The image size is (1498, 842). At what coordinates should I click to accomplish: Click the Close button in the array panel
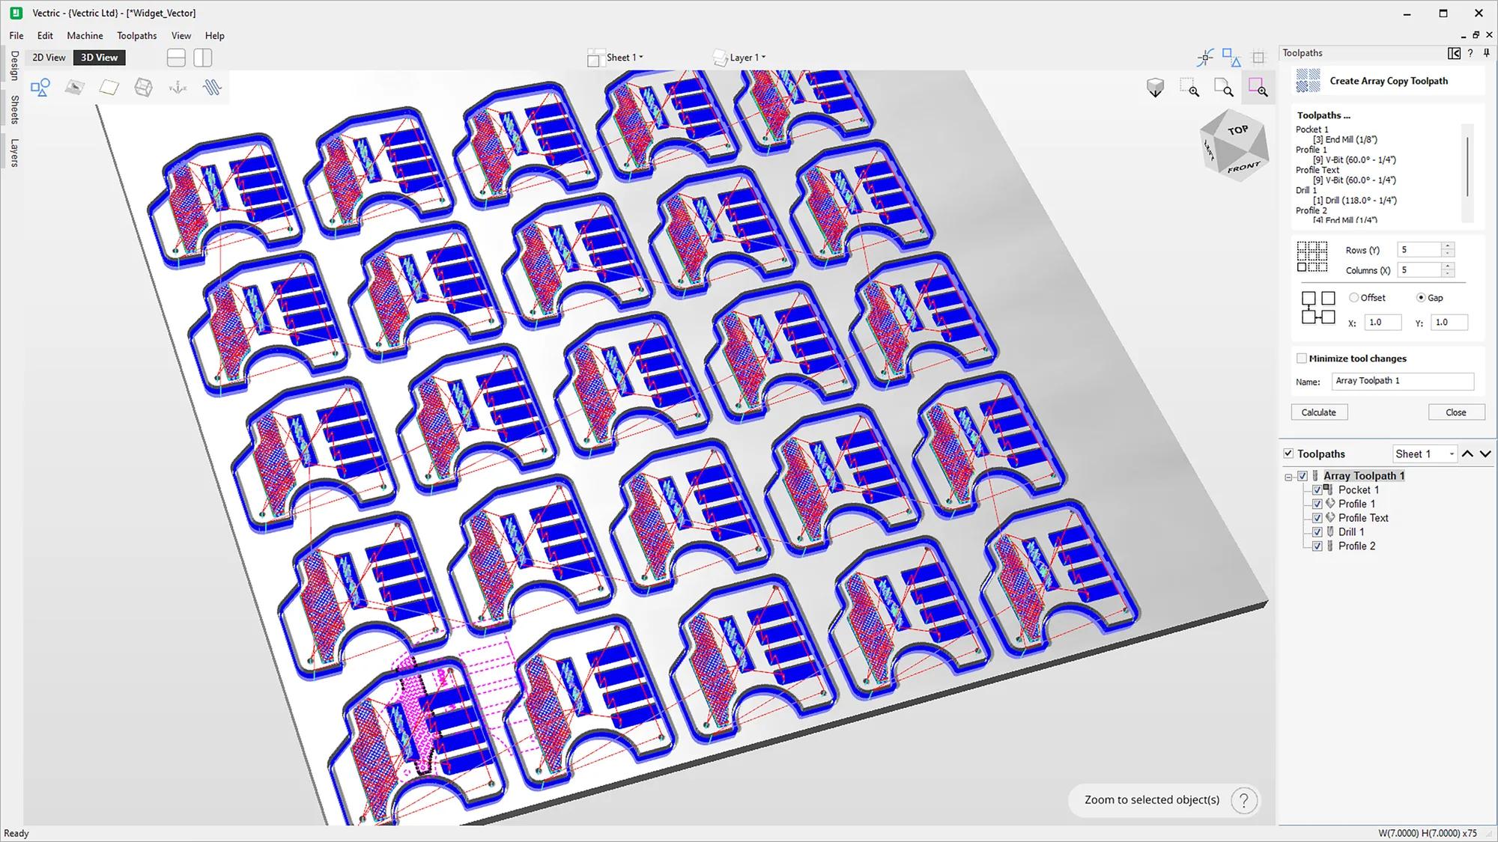1455,412
